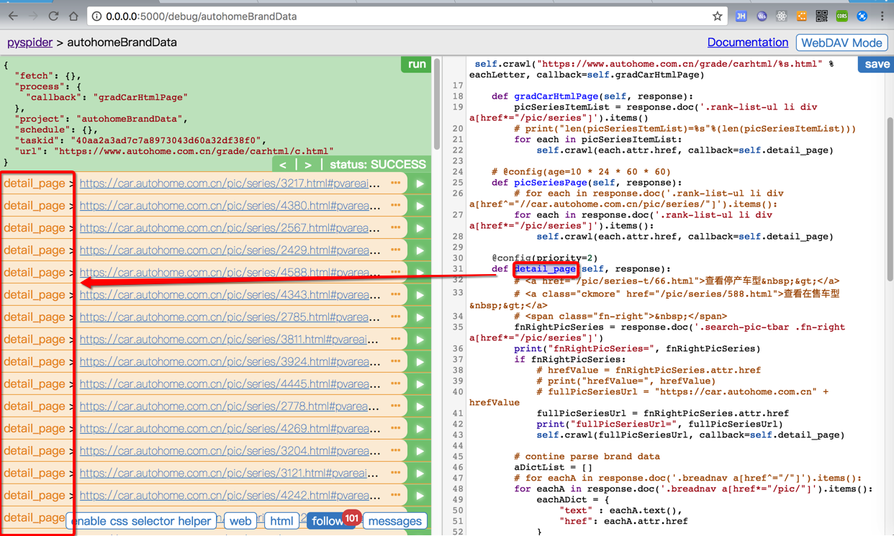Run the task for series/3204 row
Viewport: 894px width, 536px height.
pyautogui.click(x=420, y=451)
